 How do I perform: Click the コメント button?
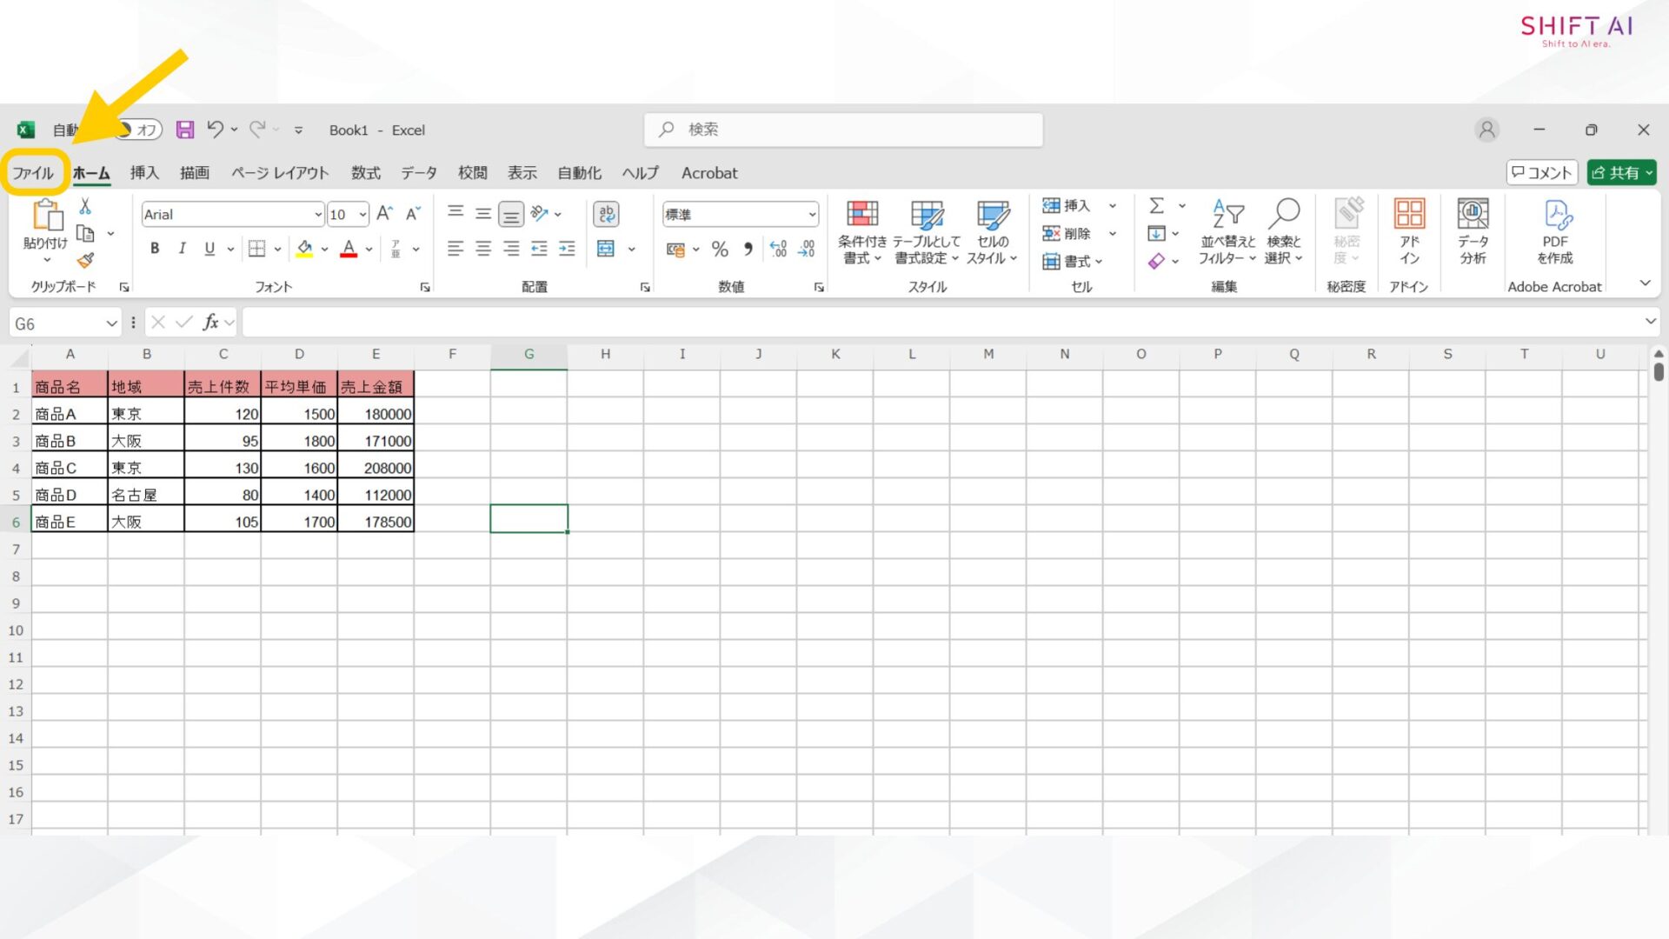point(1541,172)
